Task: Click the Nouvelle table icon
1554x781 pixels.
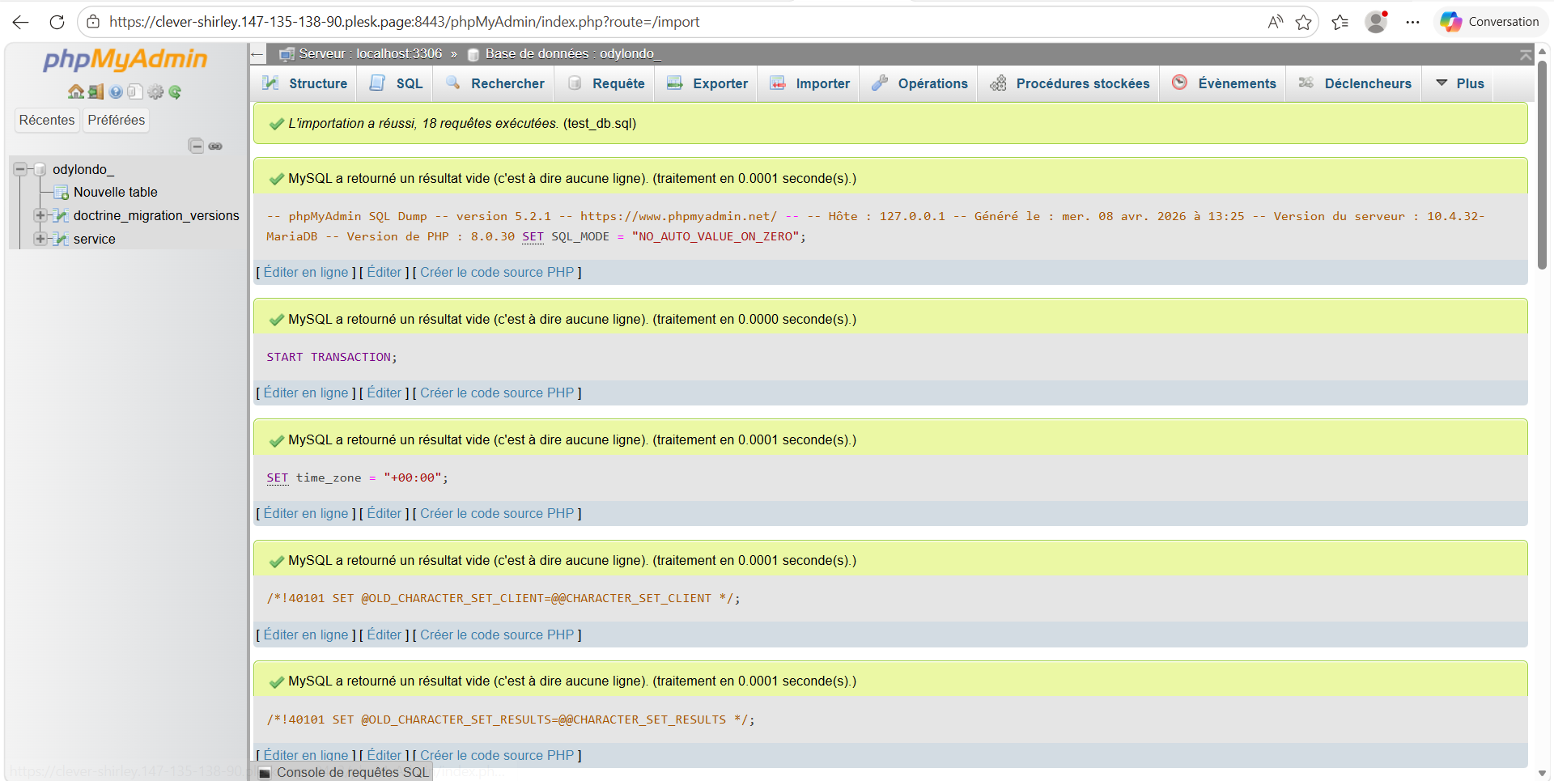Action: [x=61, y=193]
